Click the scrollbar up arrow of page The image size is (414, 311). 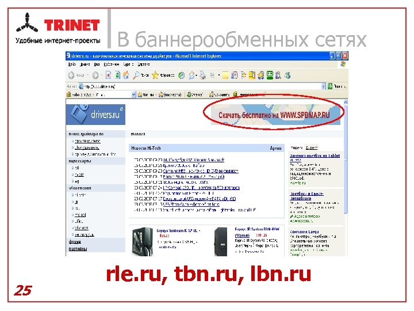(x=346, y=102)
